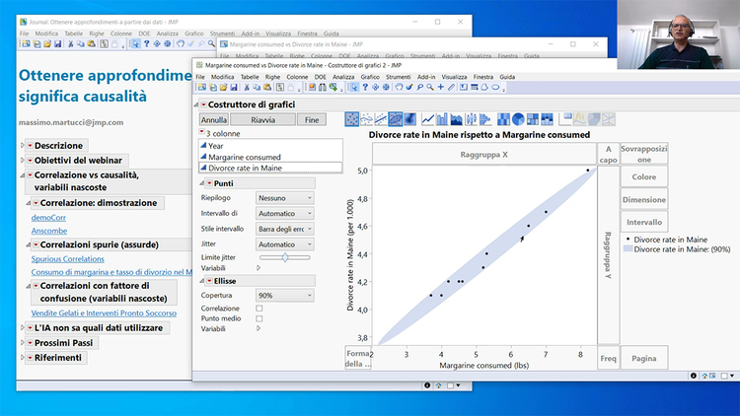Collapse the Ellisse section red triangle
This screenshot has height=416, width=740.
[x=209, y=280]
